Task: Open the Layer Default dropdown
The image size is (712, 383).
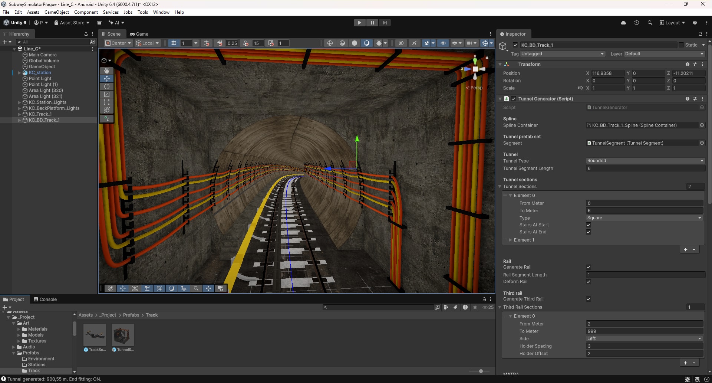Action: (x=664, y=54)
